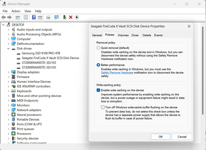Open the Properties toolbar icon

(x=26, y=17)
